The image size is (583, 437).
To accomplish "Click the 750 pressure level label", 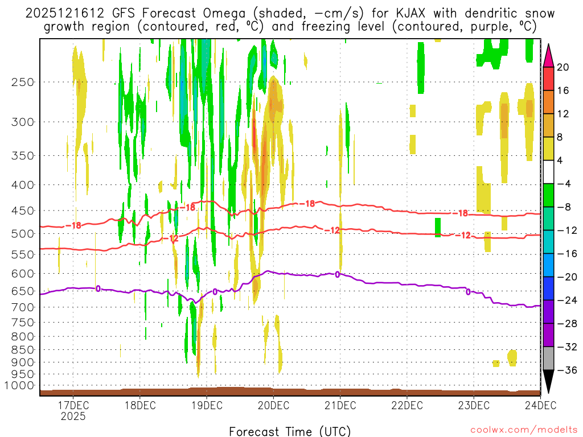I will pos(23,323).
